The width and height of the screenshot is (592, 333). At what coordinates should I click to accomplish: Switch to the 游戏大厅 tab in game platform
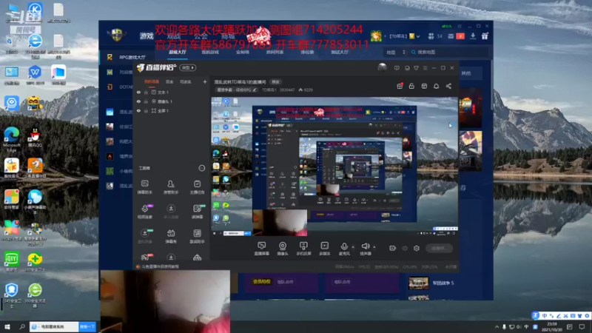coord(178,52)
